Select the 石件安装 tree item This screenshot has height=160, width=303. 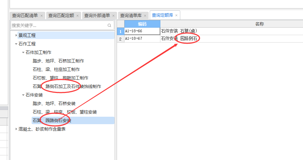pos(34,95)
